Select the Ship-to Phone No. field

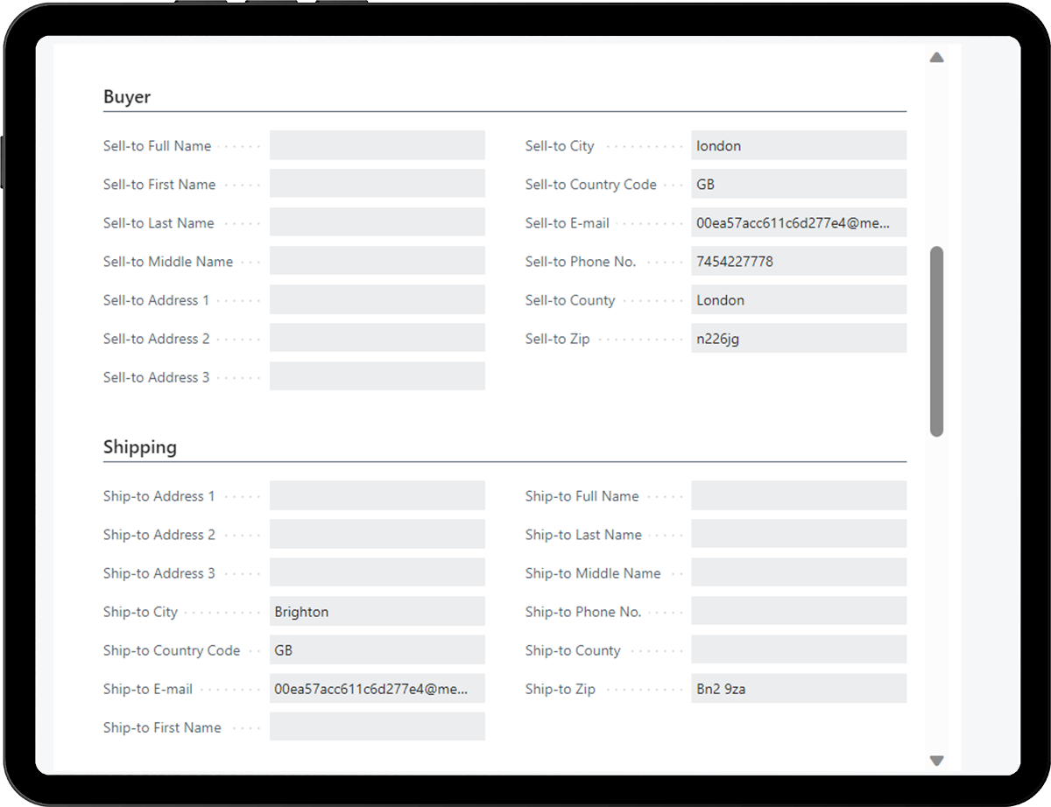click(798, 612)
